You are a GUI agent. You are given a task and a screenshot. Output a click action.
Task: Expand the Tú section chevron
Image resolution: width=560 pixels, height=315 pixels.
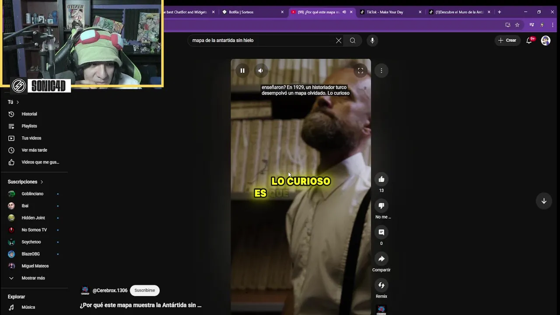(x=17, y=102)
